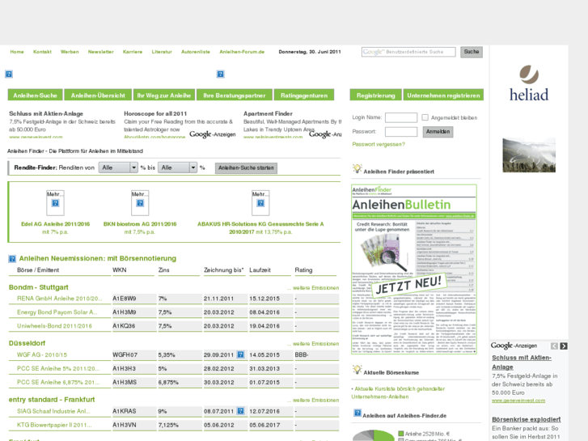Image resolution: width=588 pixels, height=441 pixels.
Task: Open SIAG Schaaf Industrie link
Action: point(53,411)
